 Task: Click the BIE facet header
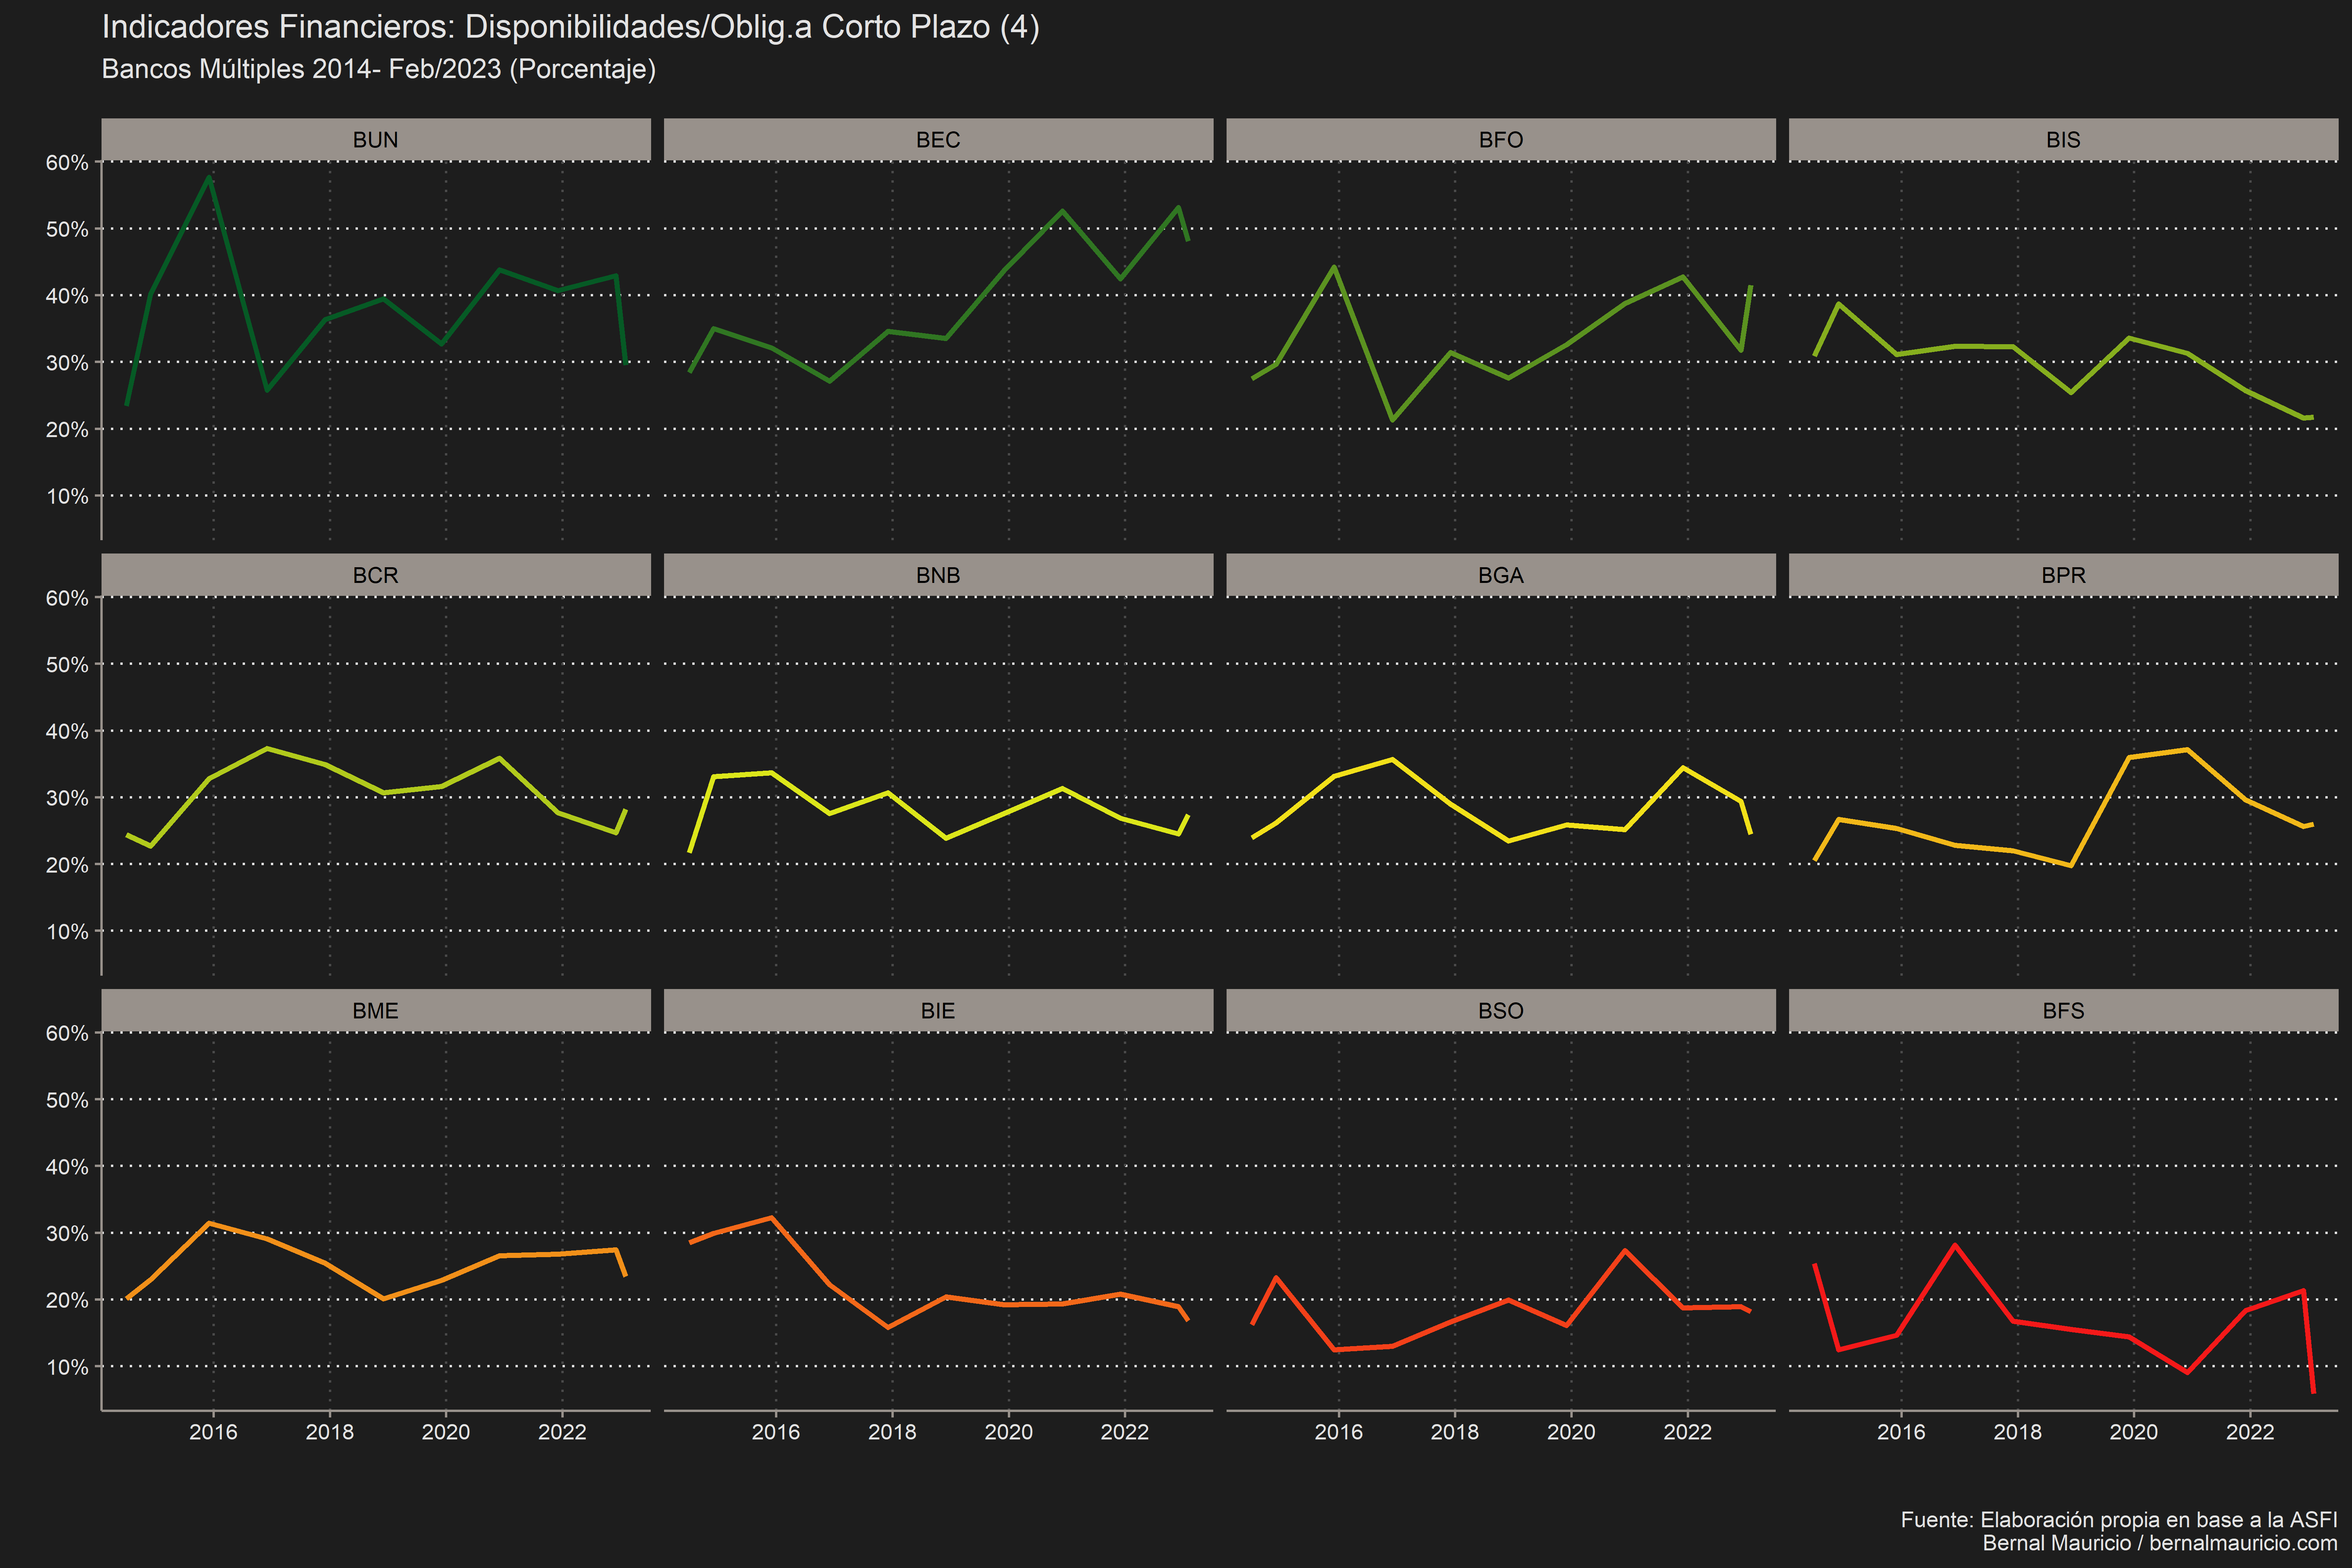[938, 1011]
